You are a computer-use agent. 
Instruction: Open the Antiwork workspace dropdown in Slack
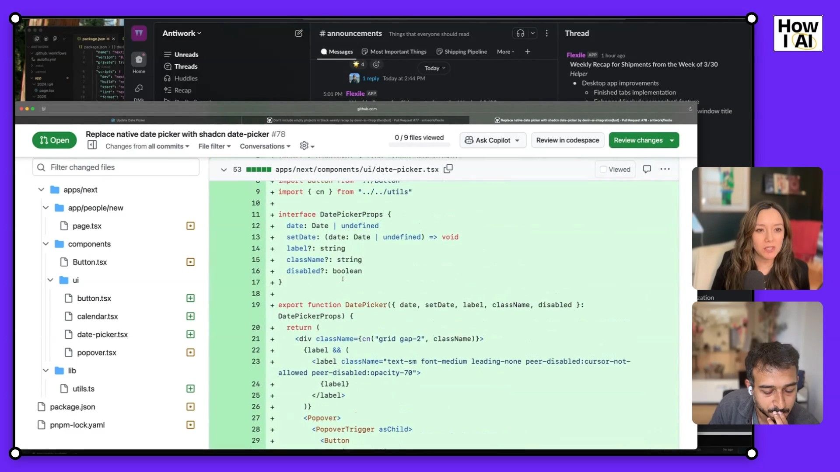182,33
